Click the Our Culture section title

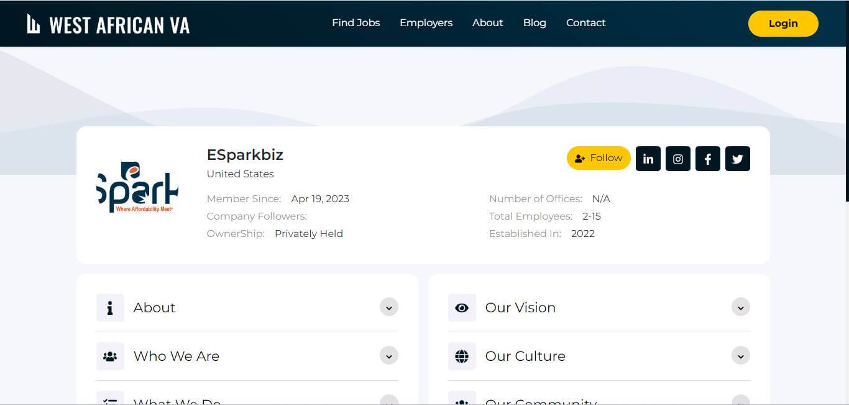tap(525, 356)
